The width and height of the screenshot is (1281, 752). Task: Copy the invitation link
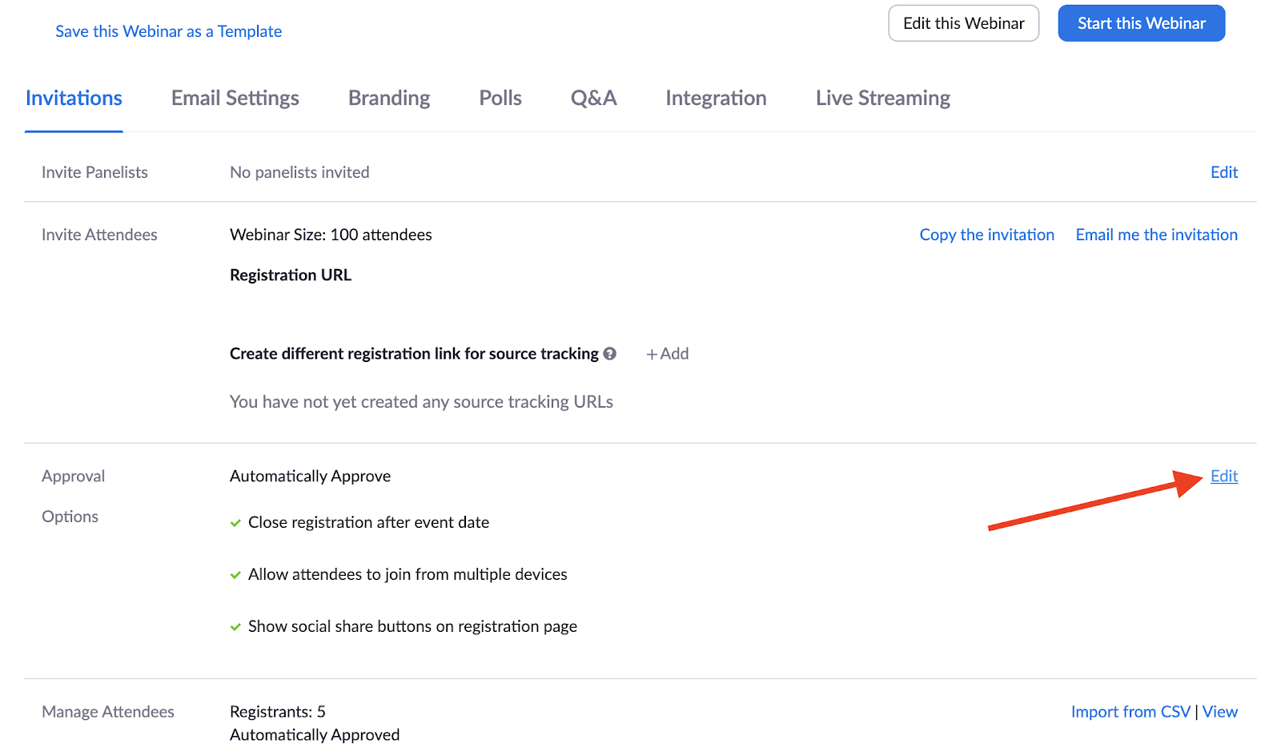pos(986,235)
